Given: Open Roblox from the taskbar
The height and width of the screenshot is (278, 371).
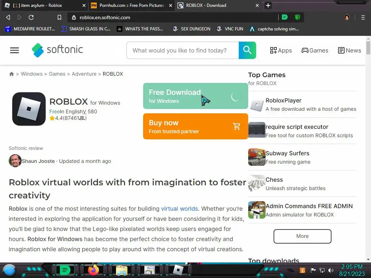Looking at the screenshot, I should click(x=178, y=270).
